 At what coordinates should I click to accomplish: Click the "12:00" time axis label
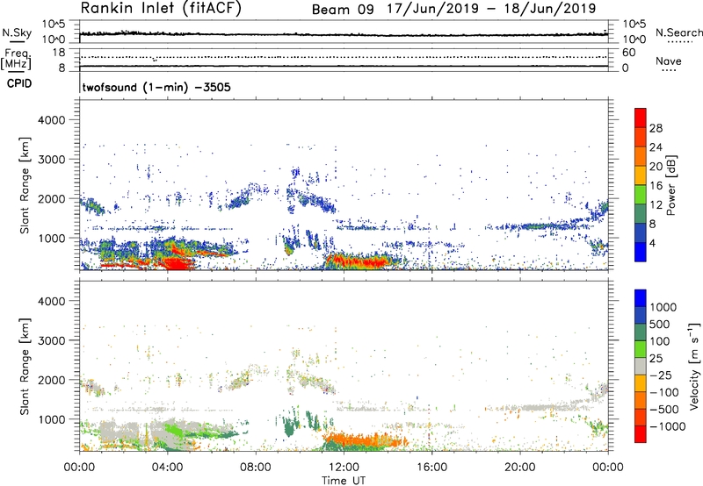344,468
